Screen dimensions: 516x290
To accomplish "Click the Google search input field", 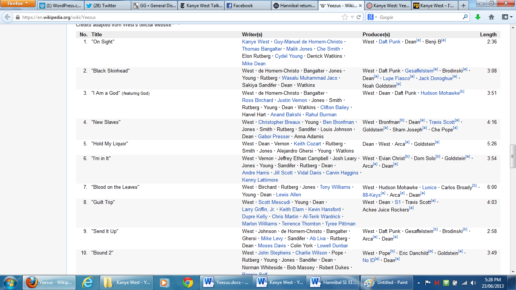I will coord(419,17).
